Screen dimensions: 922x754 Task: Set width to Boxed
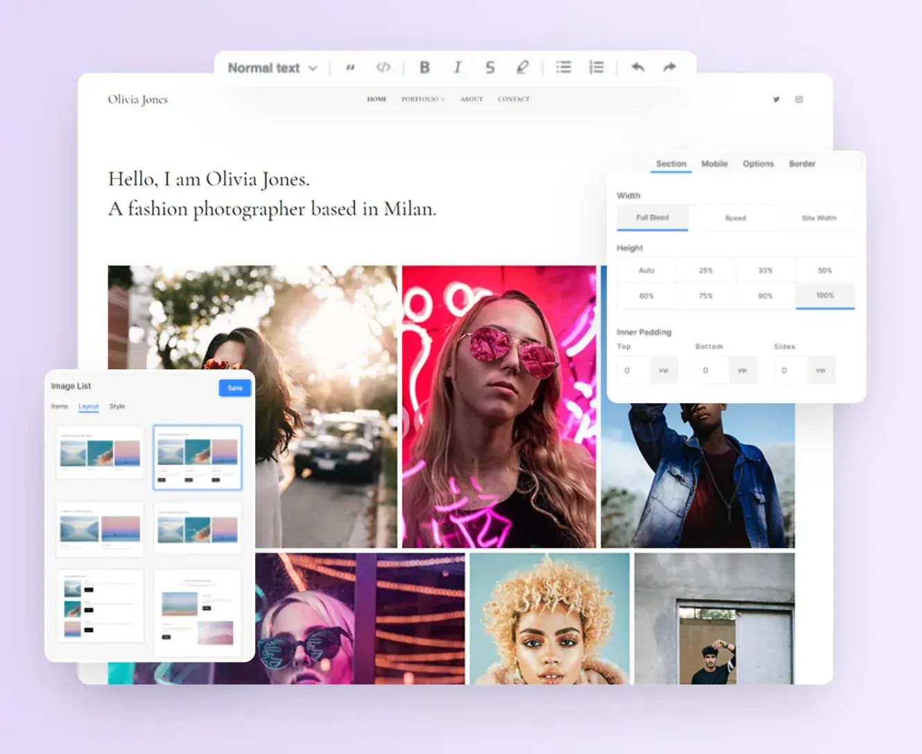pos(736,218)
